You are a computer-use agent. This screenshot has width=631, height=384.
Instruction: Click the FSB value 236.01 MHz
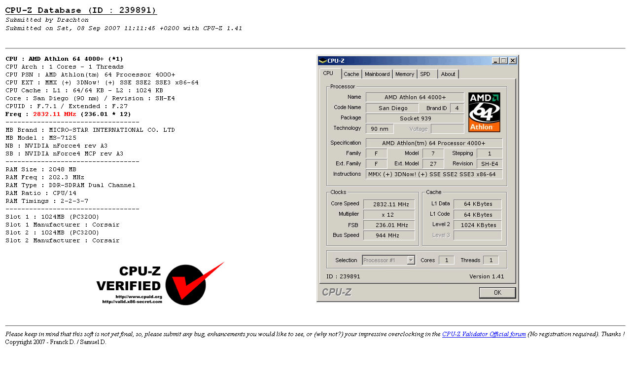pyautogui.click(x=389, y=225)
